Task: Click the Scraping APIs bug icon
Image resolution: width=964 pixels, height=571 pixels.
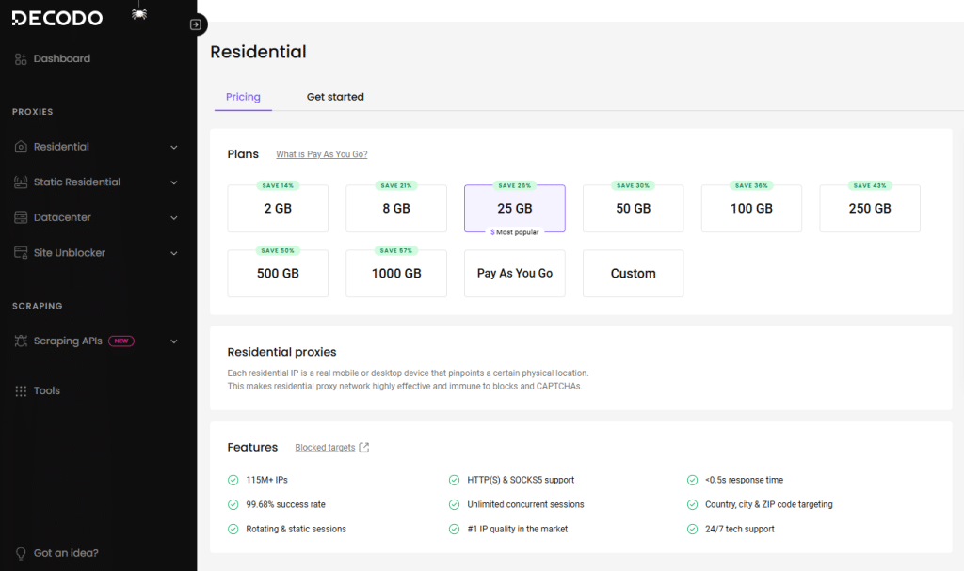Action: point(21,341)
